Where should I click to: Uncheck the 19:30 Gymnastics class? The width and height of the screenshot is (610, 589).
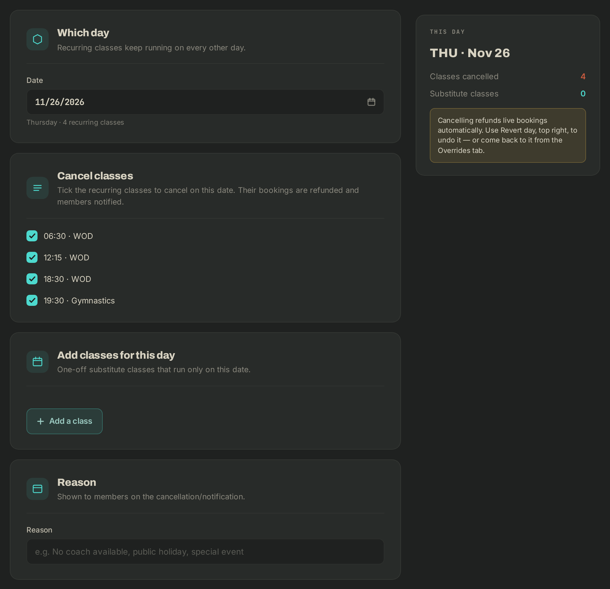(x=32, y=300)
